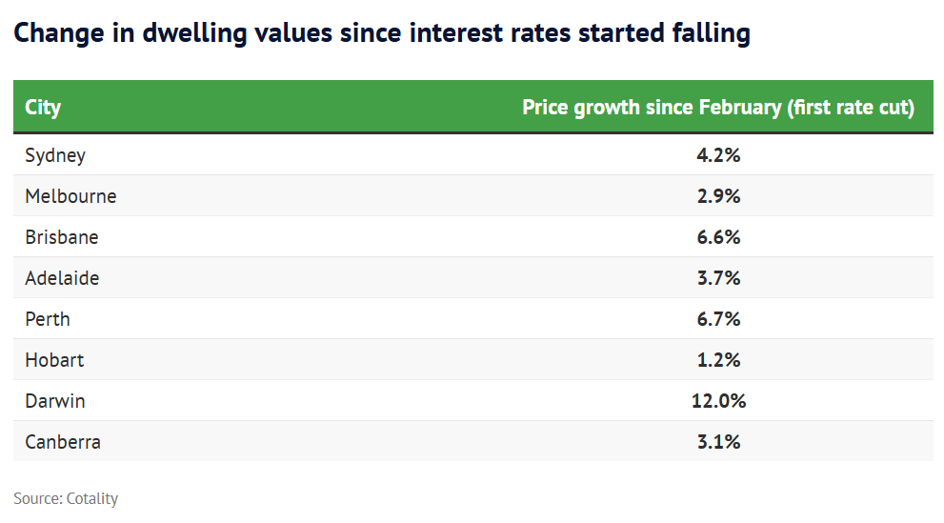Select the Sydney row label
The image size is (944, 523).
pos(55,155)
